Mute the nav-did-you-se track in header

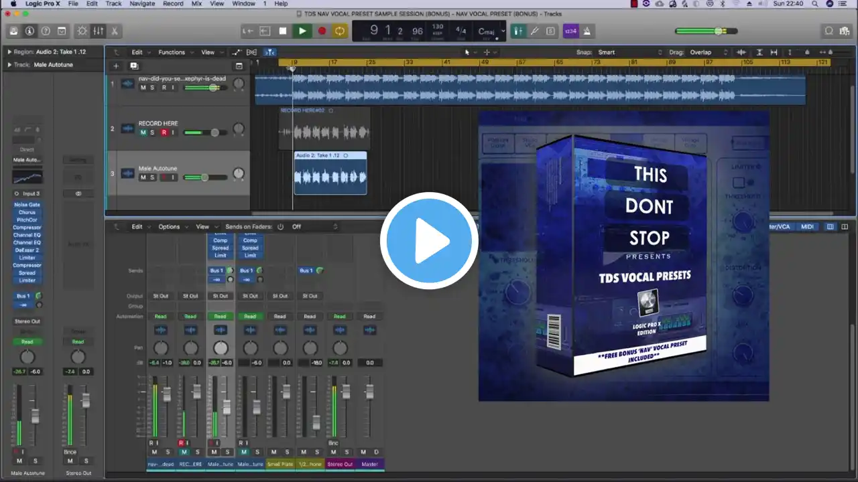pyautogui.click(x=143, y=87)
